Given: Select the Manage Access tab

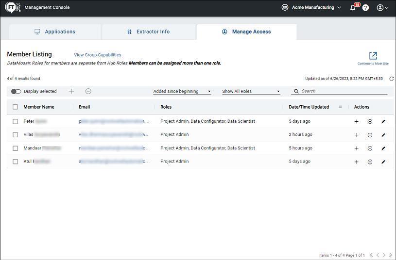Looking at the screenshot, I should (x=246, y=32).
